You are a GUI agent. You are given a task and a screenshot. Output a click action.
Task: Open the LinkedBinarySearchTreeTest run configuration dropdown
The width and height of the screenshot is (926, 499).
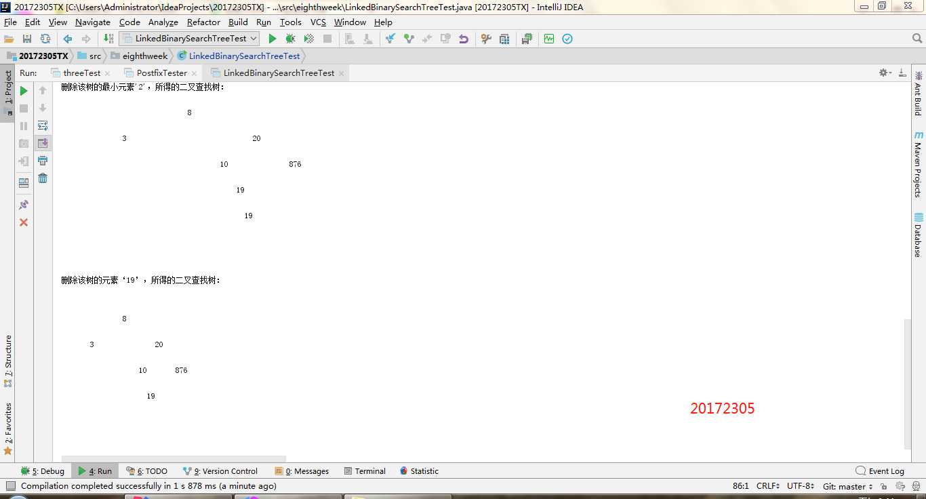click(x=189, y=39)
